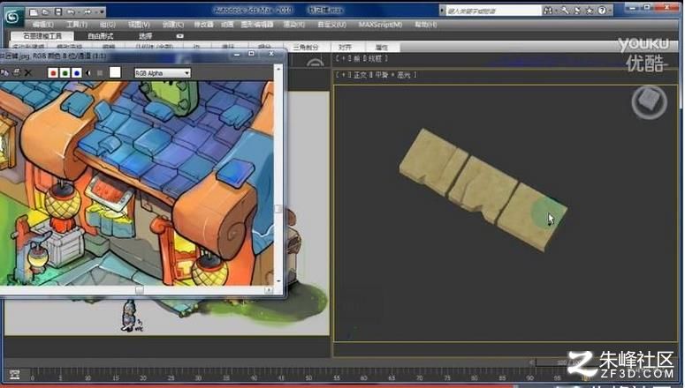Image resolution: width=685 pixels, height=388 pixels.
Task: Open the 创建(C) menu
Action: point(173,25)
